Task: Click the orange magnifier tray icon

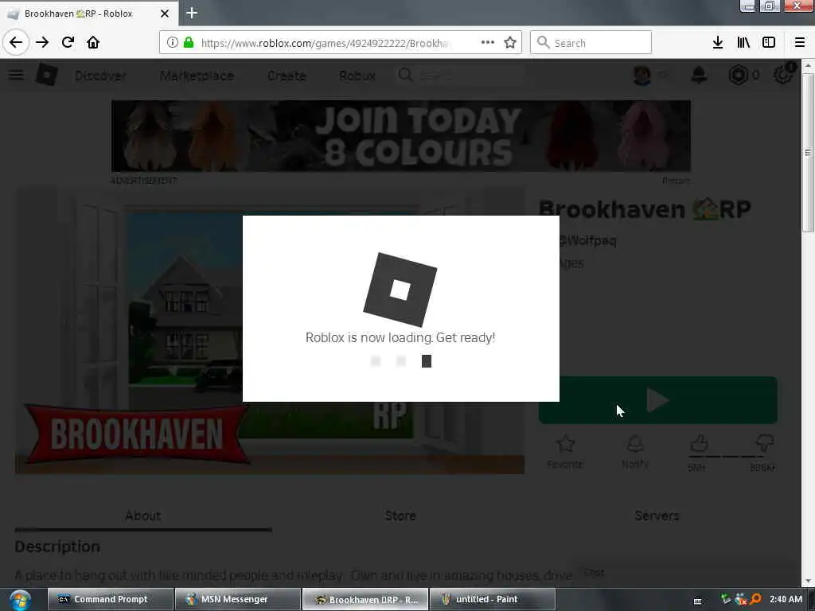Action: (x=755, y=599)
